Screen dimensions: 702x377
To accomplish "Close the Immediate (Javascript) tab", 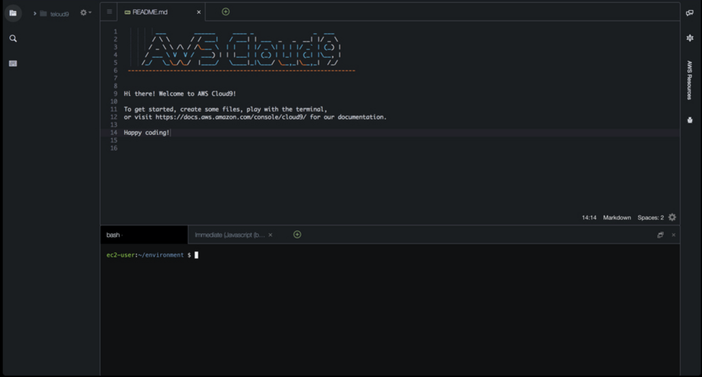I will (x=270, y=234).
